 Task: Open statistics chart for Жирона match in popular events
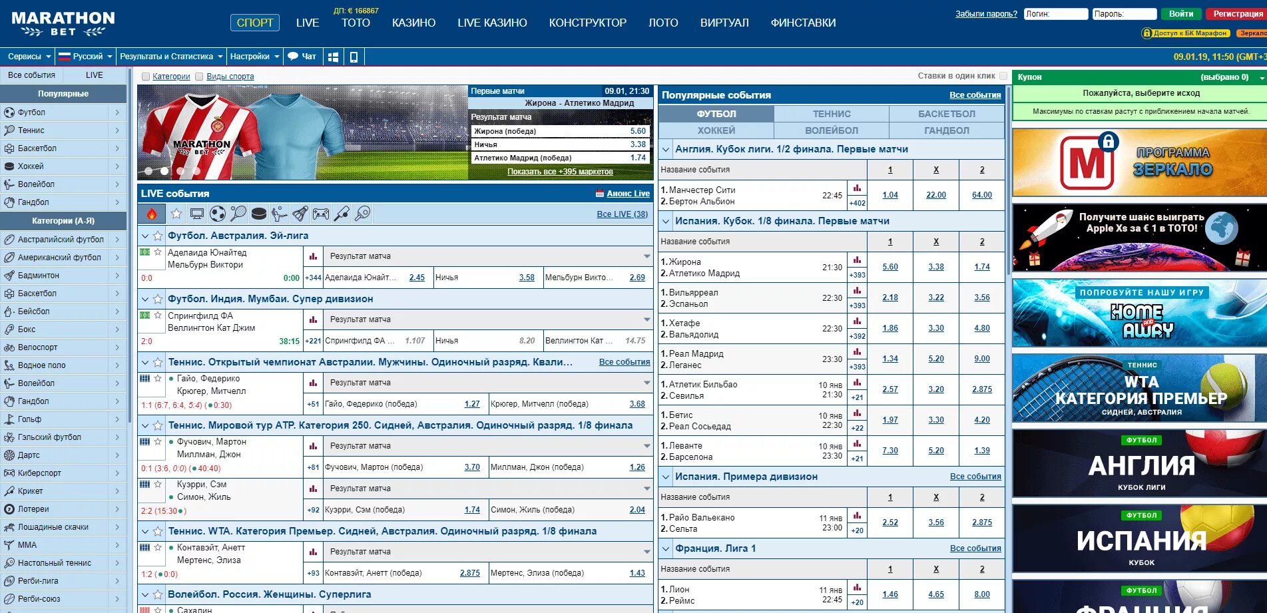tap(857, 260)
